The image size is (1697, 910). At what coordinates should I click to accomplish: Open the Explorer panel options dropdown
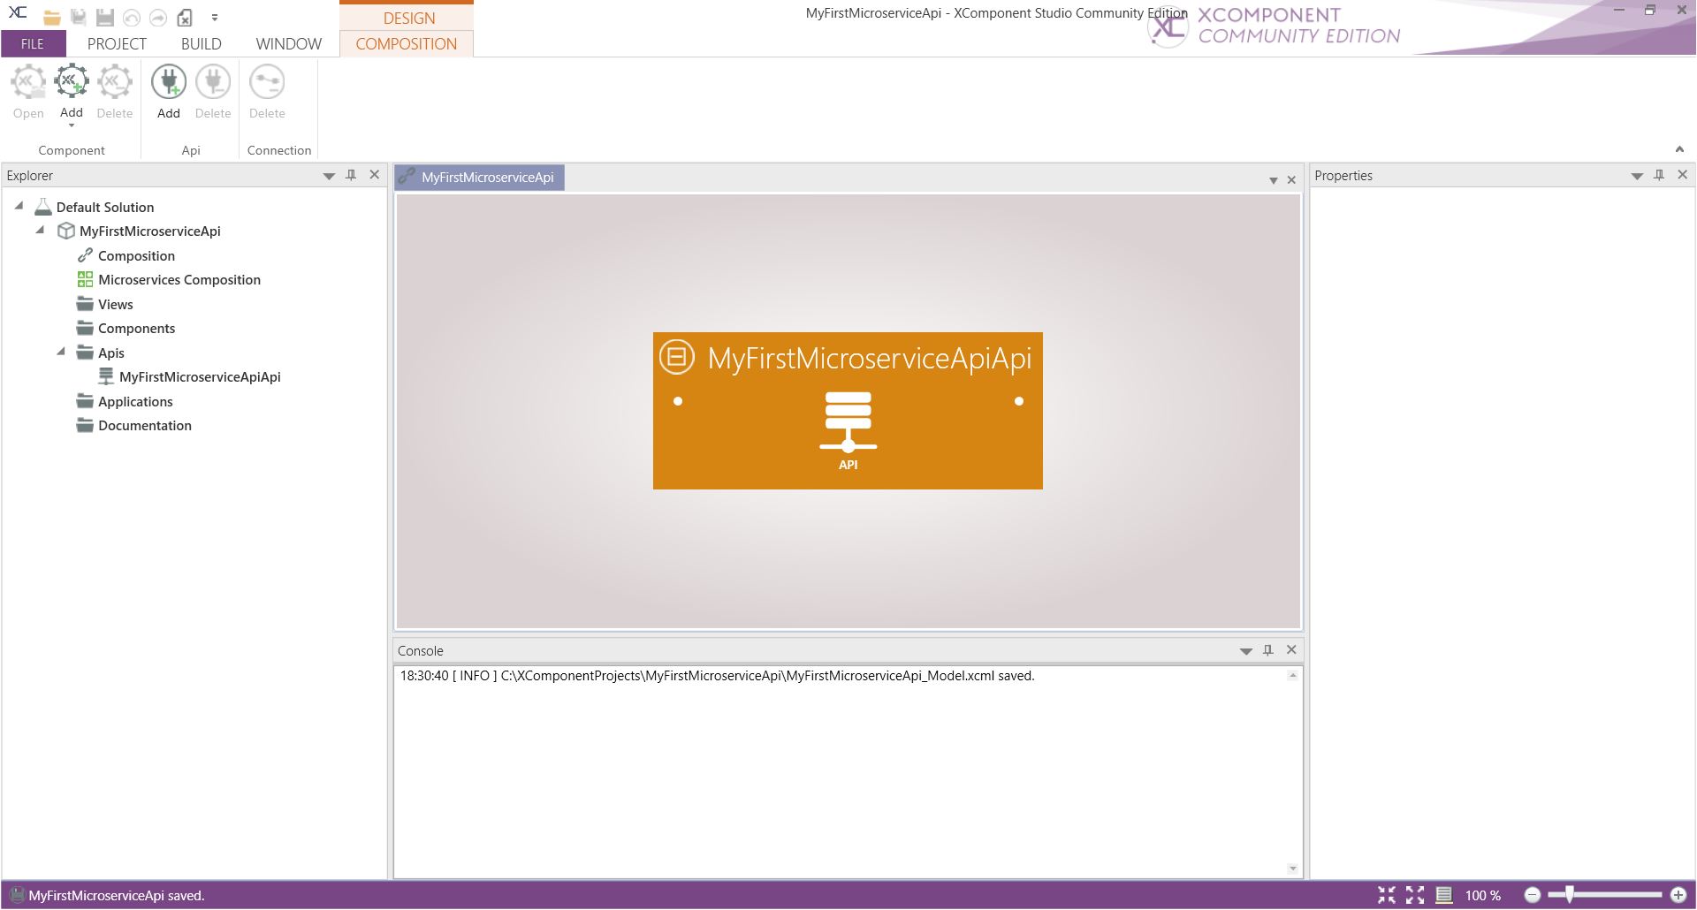(x=329, y=176)
